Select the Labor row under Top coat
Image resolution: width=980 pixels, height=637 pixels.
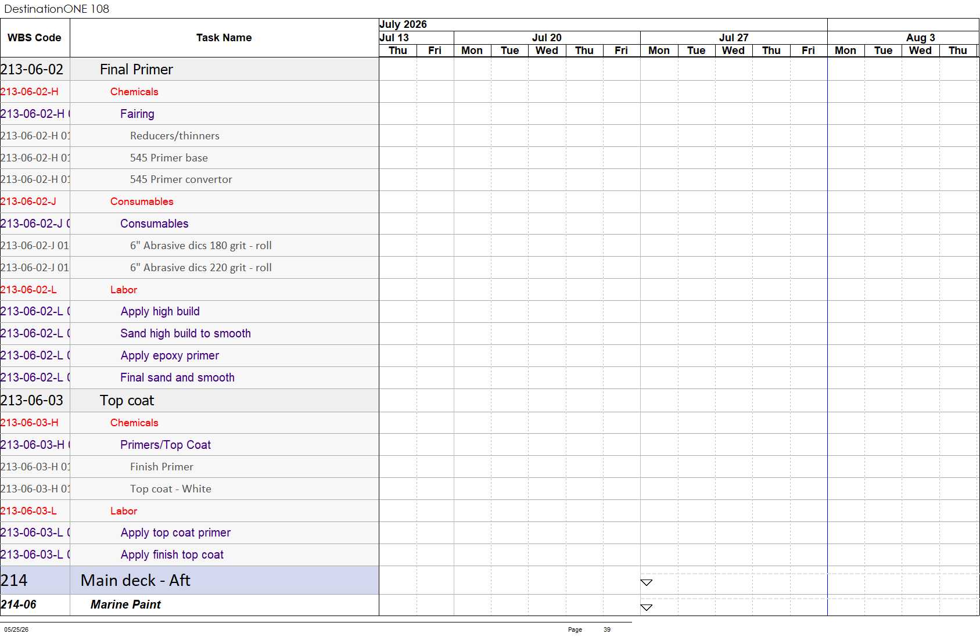[189, 511]
